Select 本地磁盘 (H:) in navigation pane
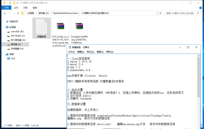The height and width of the screenshot is (129, 204). tap(17, 49)
